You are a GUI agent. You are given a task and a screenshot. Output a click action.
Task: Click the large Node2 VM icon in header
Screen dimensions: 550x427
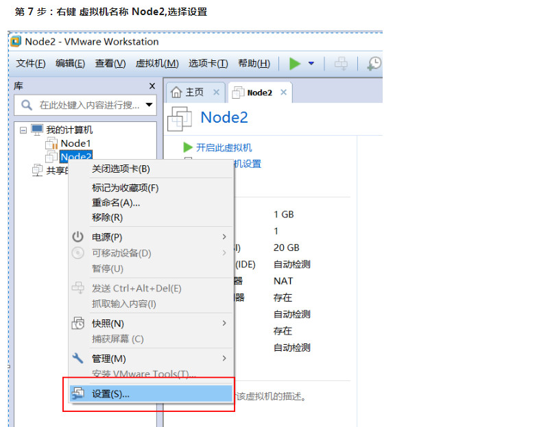point(180,119)
